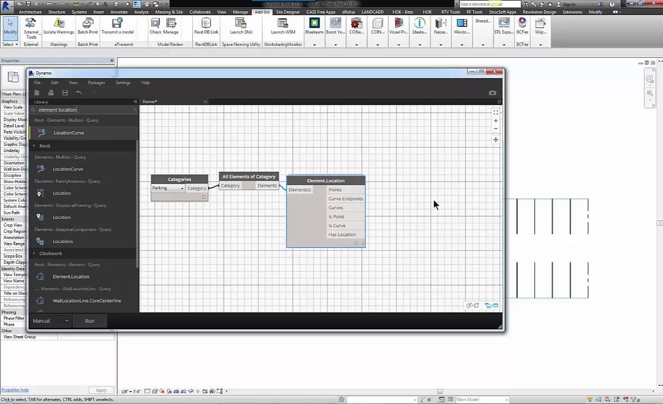
Task: Open the Dynamo Packages menu
Action: [97, 82]
